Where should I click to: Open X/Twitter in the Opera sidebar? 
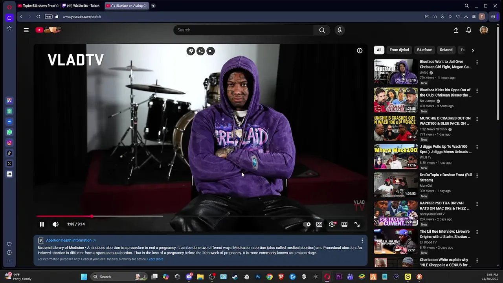pos(9,164)
